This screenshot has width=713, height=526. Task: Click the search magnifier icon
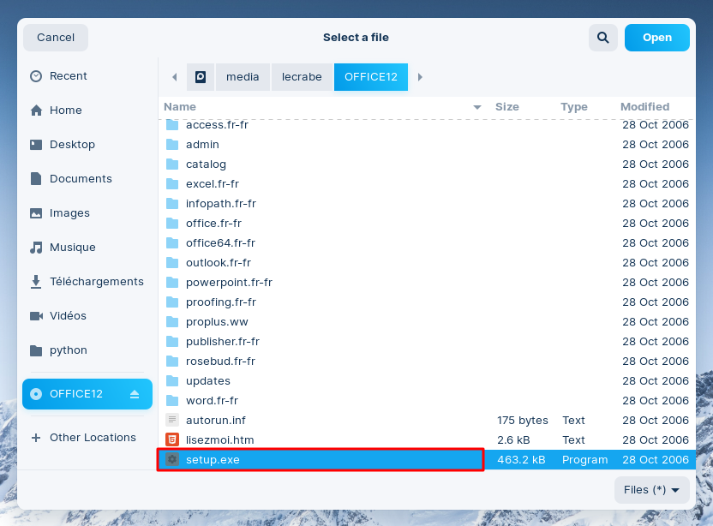(x=603, y=38)
